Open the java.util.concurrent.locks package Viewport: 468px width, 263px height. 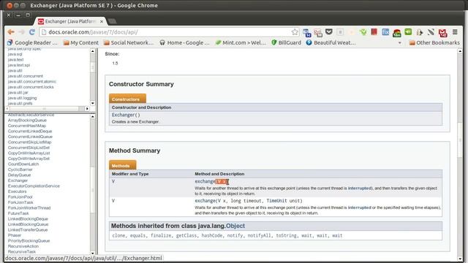pos(31,87)
